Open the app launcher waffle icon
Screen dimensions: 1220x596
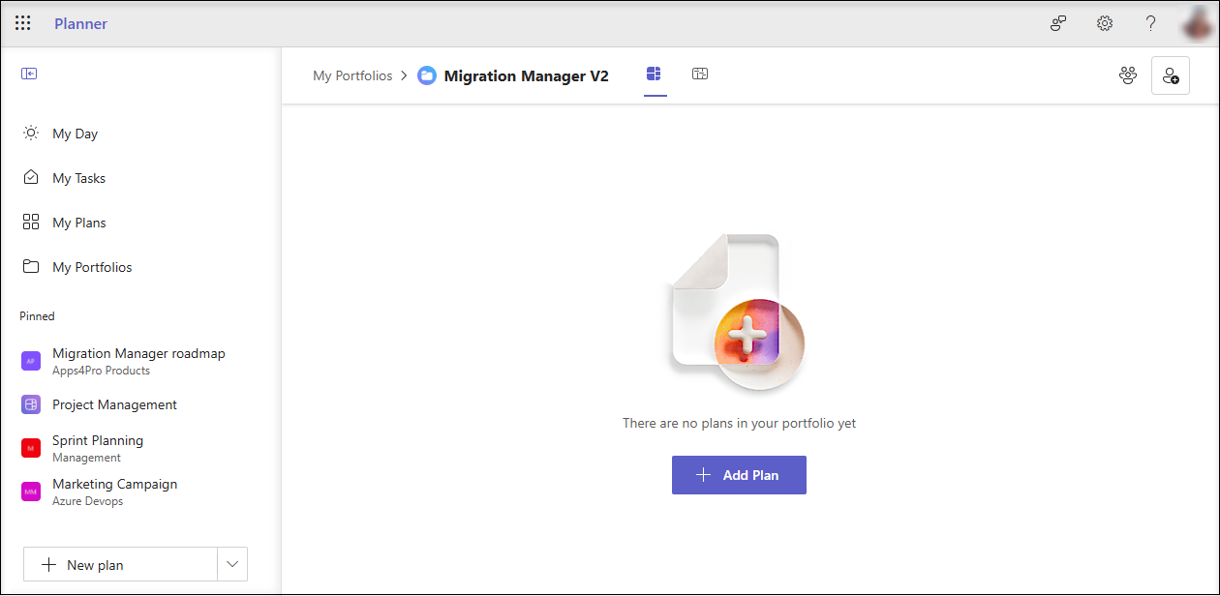point(23,23)
